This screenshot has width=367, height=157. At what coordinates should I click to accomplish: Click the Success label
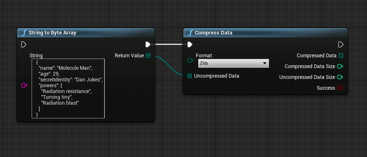point(326,88)
